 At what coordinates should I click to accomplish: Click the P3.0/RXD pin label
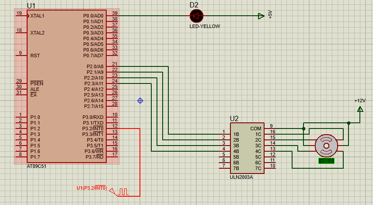pyautogui.click(x=93, y=117)
